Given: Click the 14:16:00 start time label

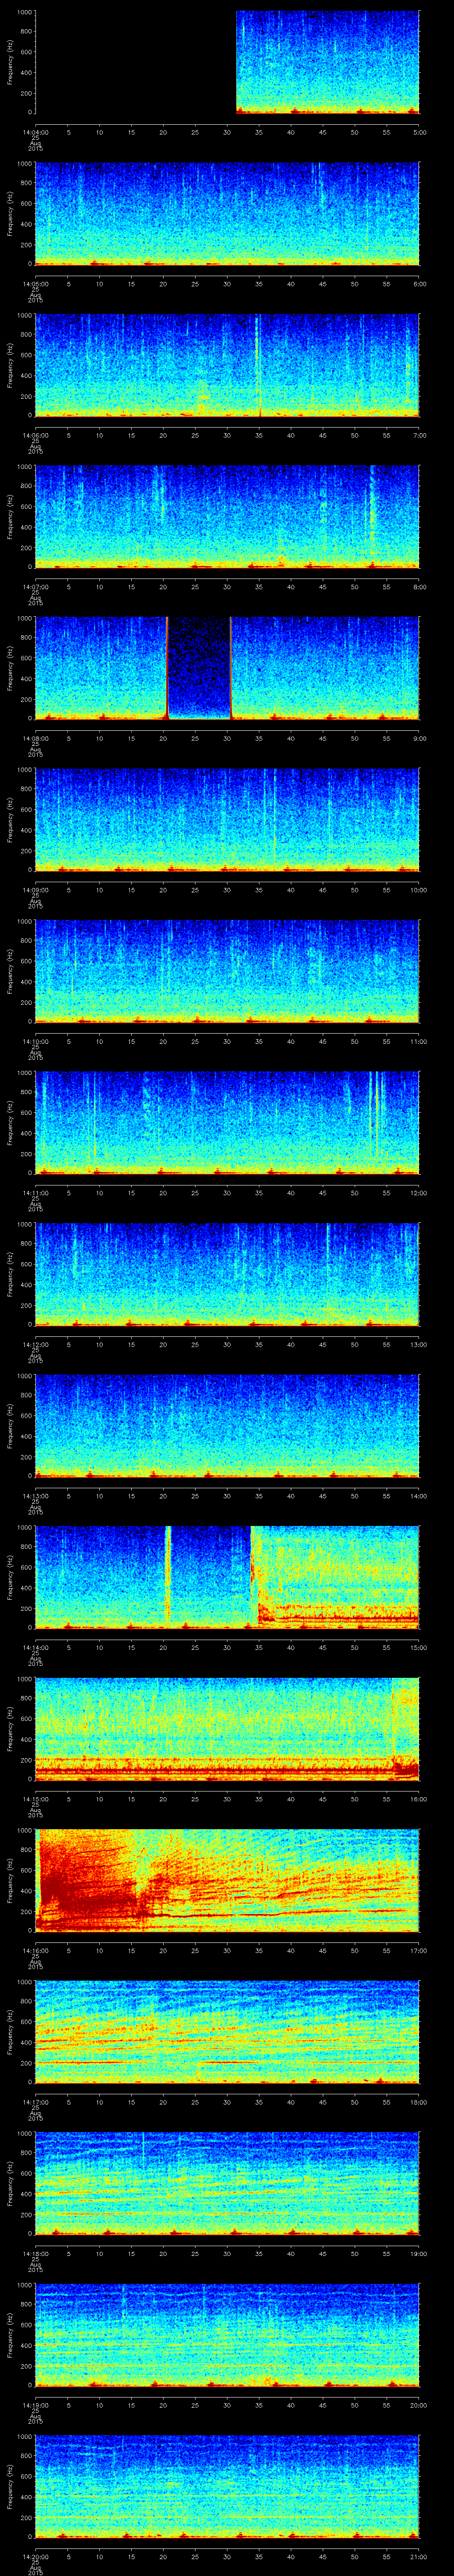Looking at the screenshot, I should tap(35, 1950).
